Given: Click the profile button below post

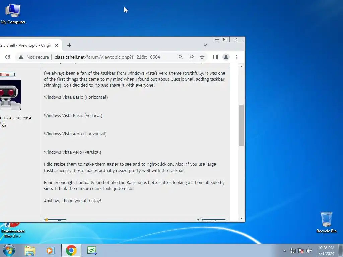Looking at the screenshot, I should click(x=55, y=220).
